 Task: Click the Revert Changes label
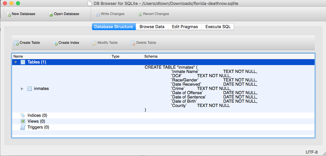point(156,14)
